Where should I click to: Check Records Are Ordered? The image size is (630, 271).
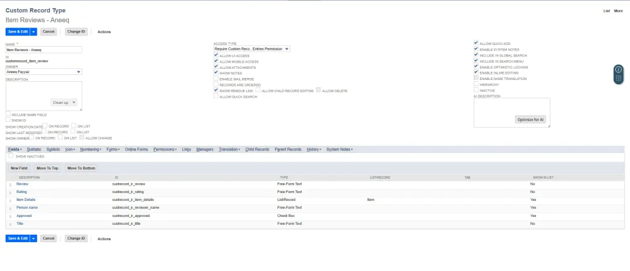click(x=216, y=85)
